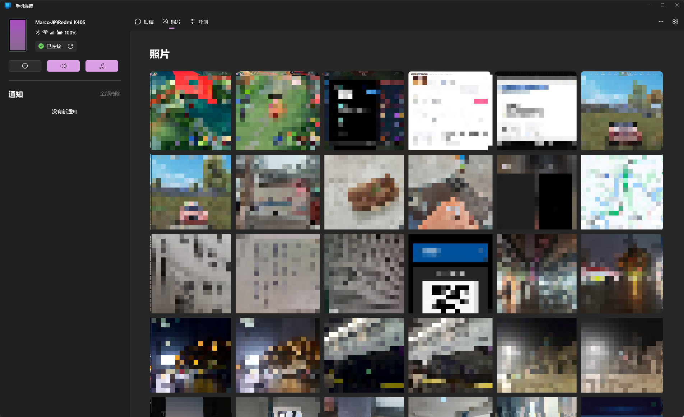Switch to the 照片 photos tab

pos(172,22)
